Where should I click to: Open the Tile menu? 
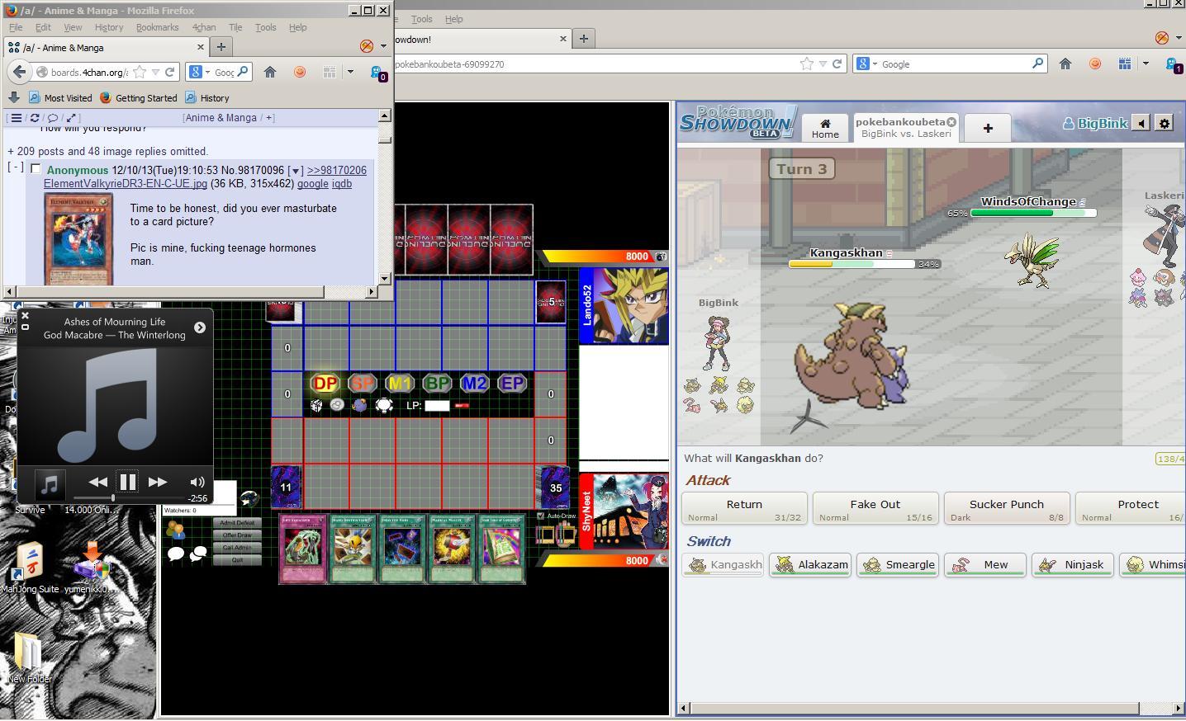coord(235,27)
